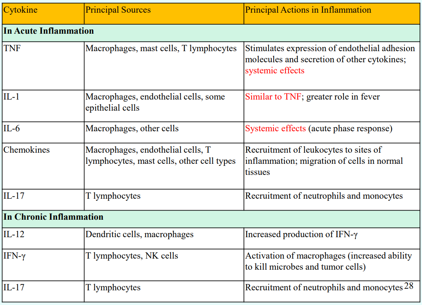Screen dimensions: 422x305
Task: Select the IL-12 cytokine cell
Action: [13, 235]
